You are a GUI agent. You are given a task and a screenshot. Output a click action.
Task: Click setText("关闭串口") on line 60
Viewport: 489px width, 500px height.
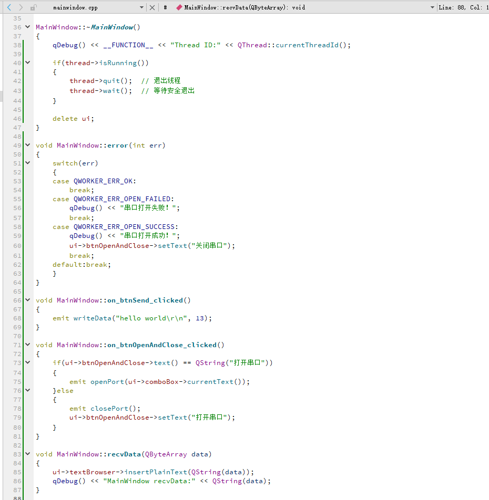click(x=194, y=246)
